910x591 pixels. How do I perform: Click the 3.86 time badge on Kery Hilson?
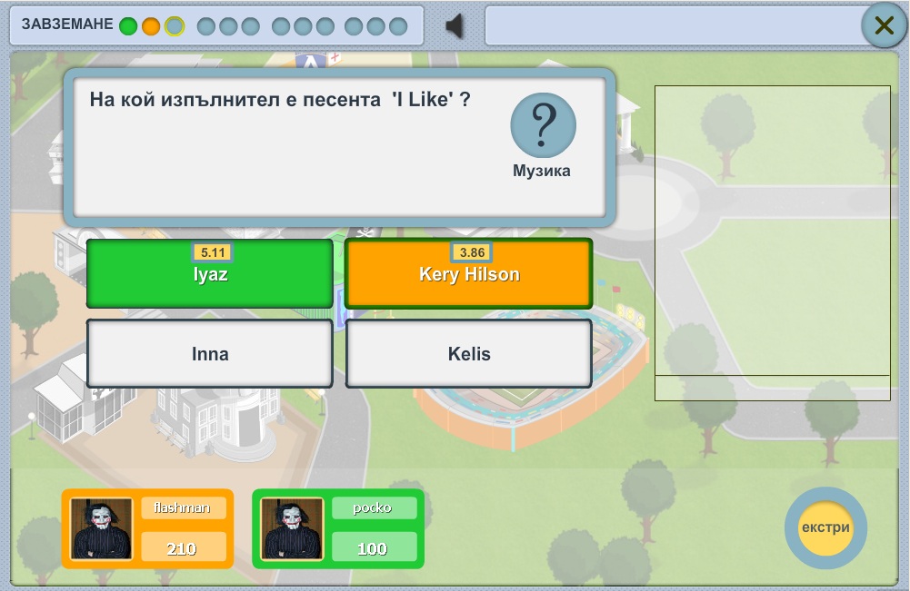pos(471,252)
